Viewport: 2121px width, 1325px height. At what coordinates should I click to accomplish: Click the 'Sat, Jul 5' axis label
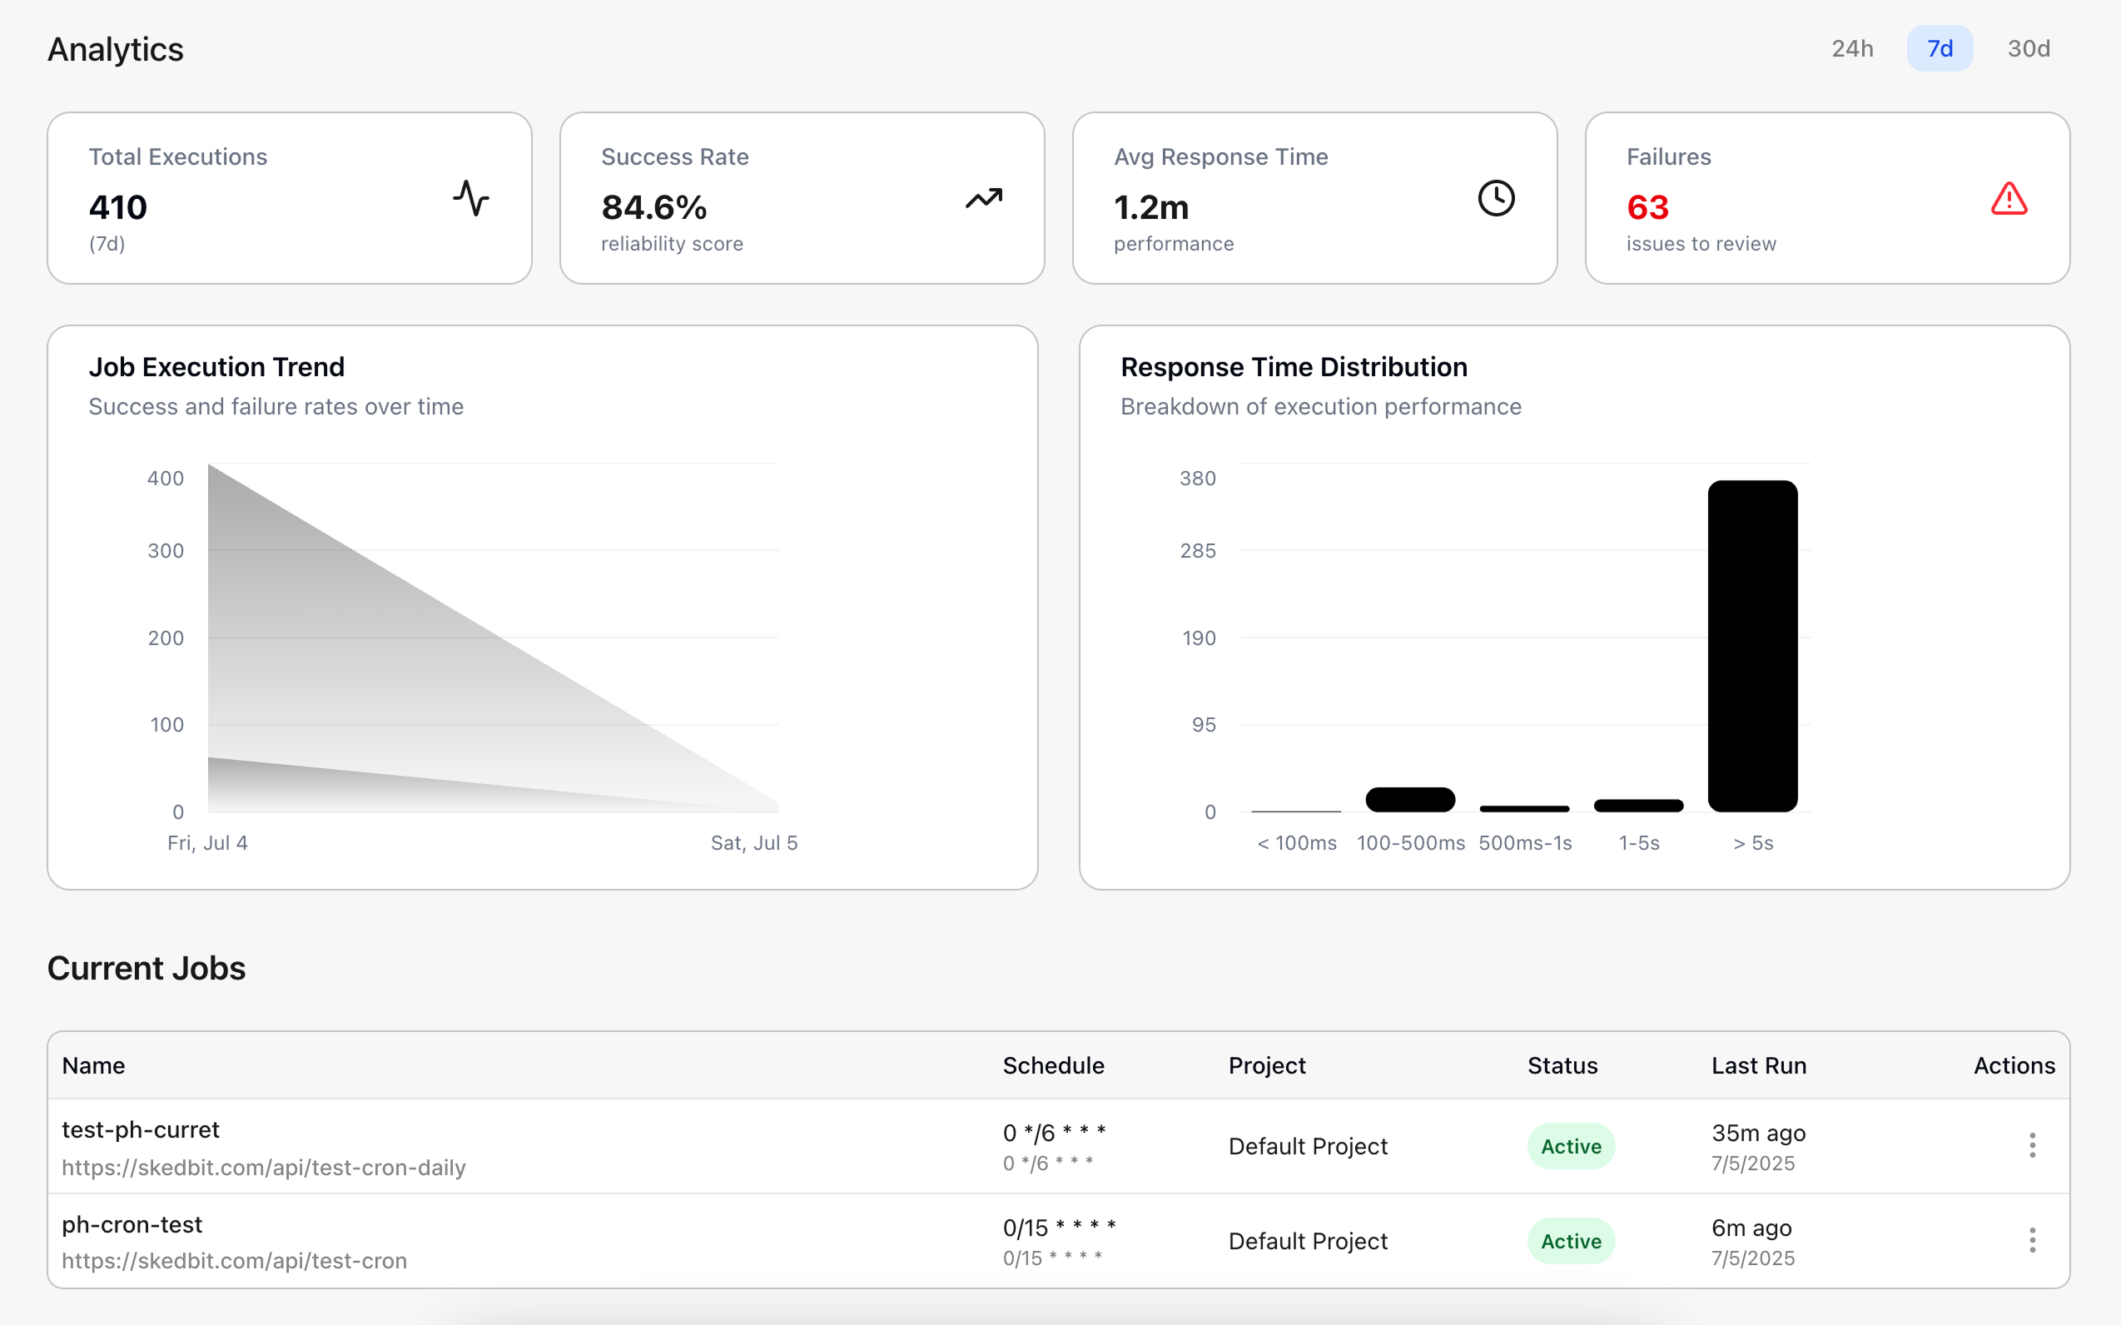coord(753,843)
